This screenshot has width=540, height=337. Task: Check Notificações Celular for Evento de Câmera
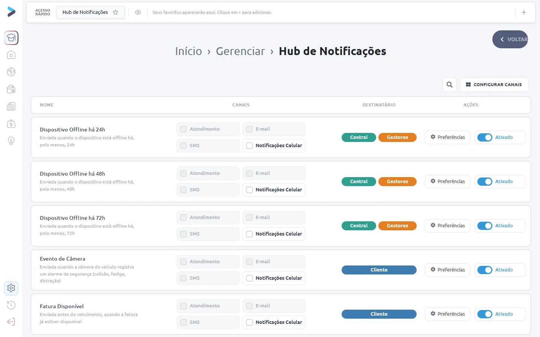coord(249,278)
